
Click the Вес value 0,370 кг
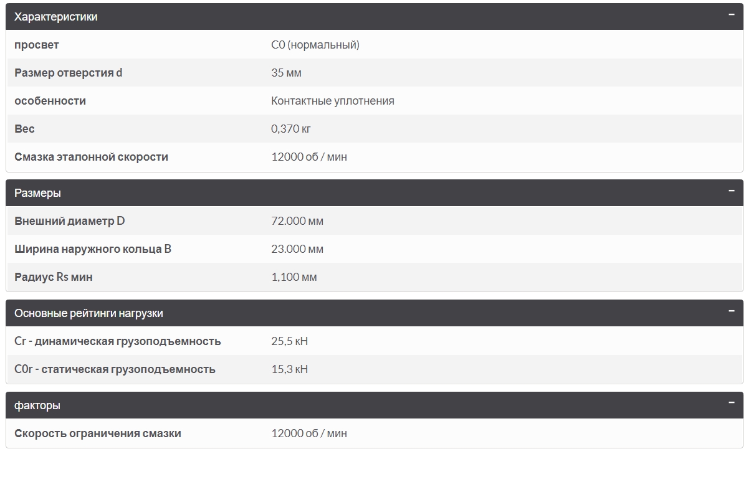click(291, 129)
